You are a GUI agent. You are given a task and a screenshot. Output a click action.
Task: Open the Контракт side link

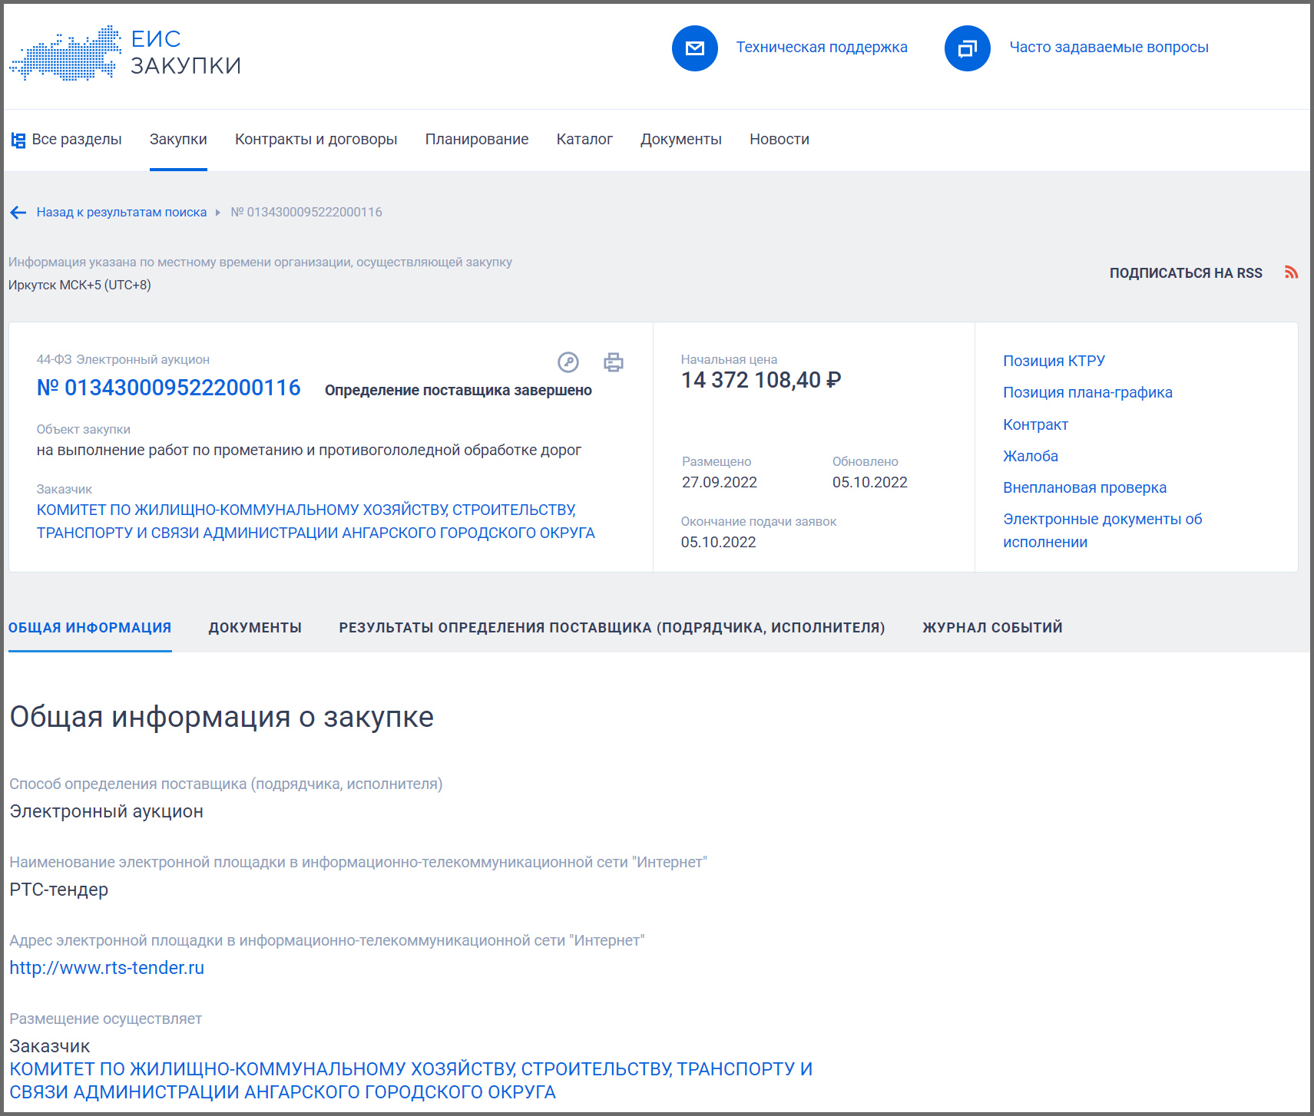[x=1035, y=424]
